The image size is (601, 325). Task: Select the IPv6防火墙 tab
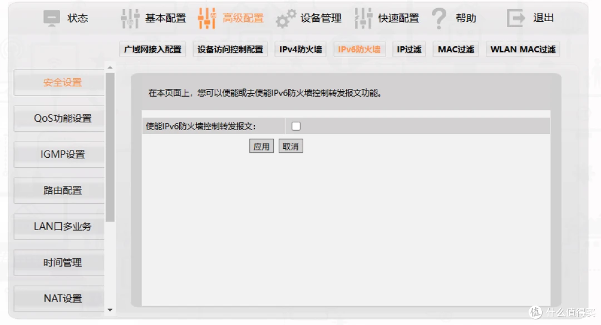coord(359,49)
